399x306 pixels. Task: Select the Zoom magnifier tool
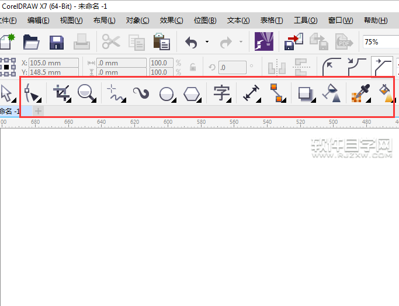pos(87,93)
